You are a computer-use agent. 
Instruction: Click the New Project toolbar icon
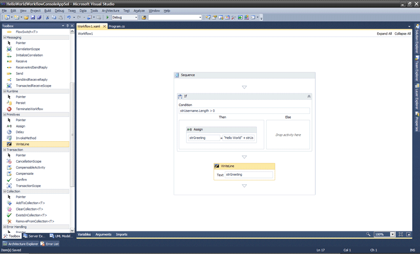[7, 17]
